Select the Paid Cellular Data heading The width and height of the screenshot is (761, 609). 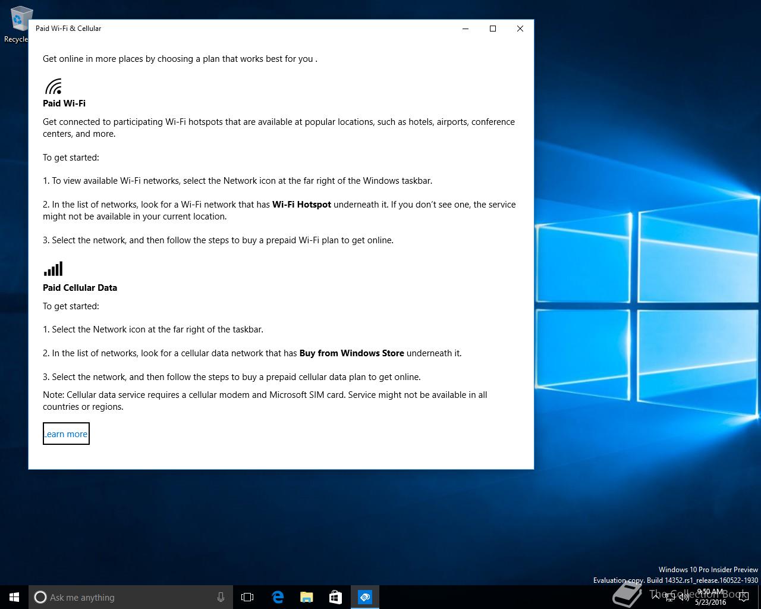click(x=80, y=288)
